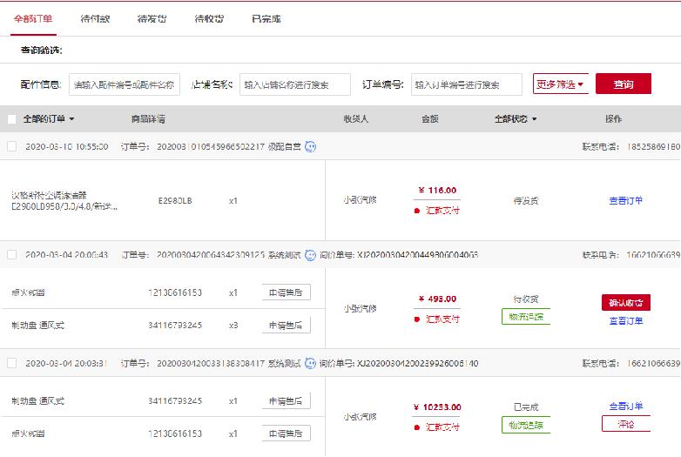This screenshot has height=457, width=681.
Task: Select checkbox for order dated 2020-03-04 20:03:31
Action: [x=12, y=363]
